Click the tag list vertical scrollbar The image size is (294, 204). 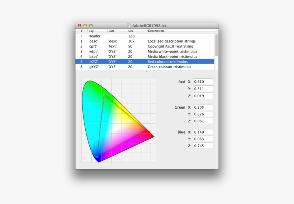216,45
